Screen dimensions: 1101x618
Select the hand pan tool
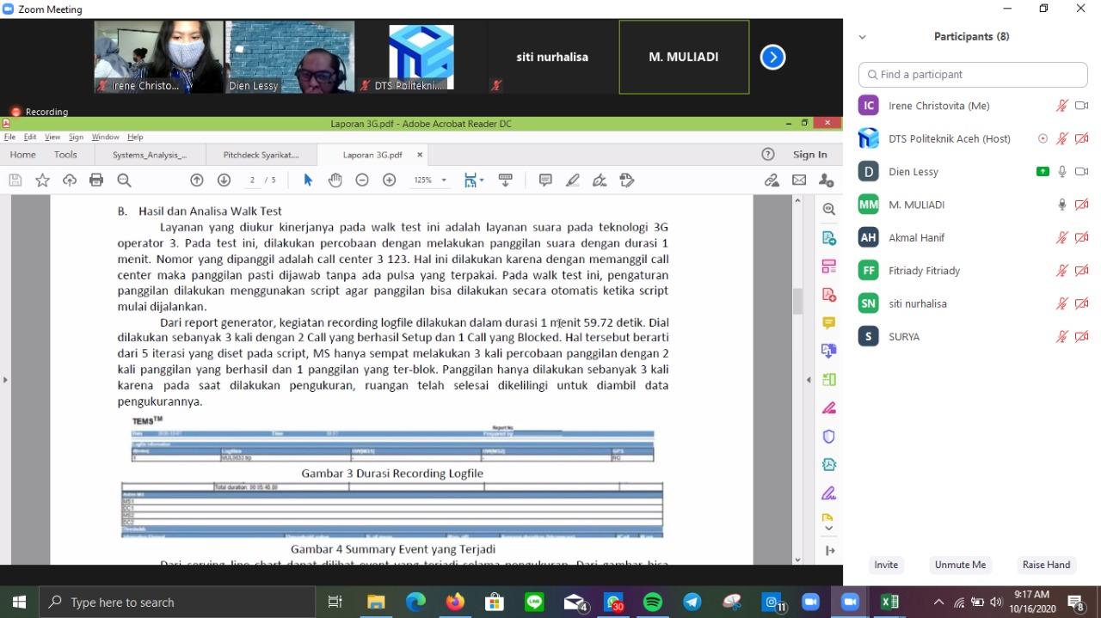tap(335, 180)
